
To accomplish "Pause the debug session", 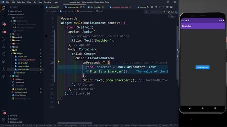I will 149,12.
